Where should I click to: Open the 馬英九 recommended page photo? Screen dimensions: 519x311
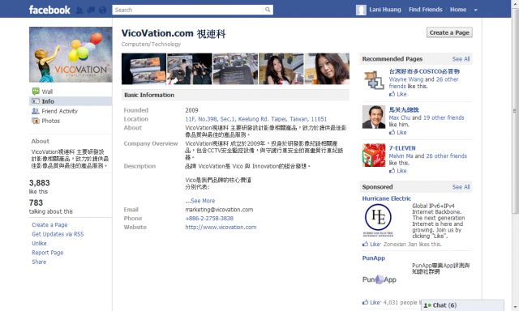374,117
